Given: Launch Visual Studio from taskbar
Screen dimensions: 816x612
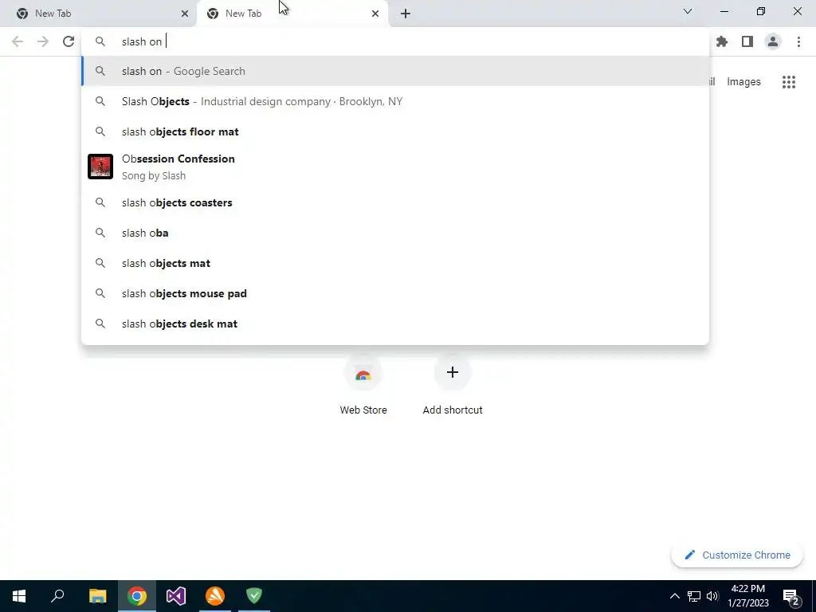Looking at the screenshot, I should [x=176, y=596].
